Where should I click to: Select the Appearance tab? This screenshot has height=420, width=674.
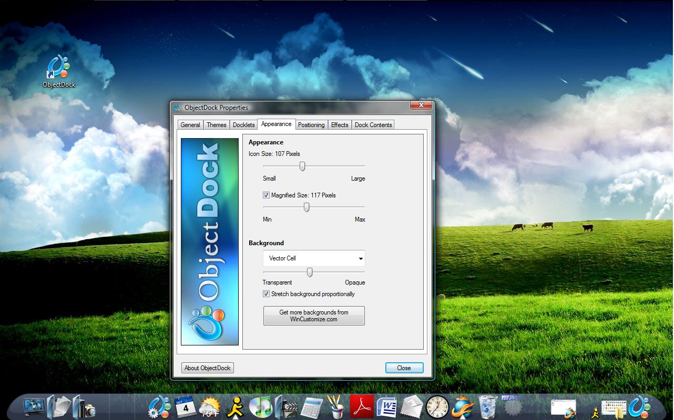[277, 124]
